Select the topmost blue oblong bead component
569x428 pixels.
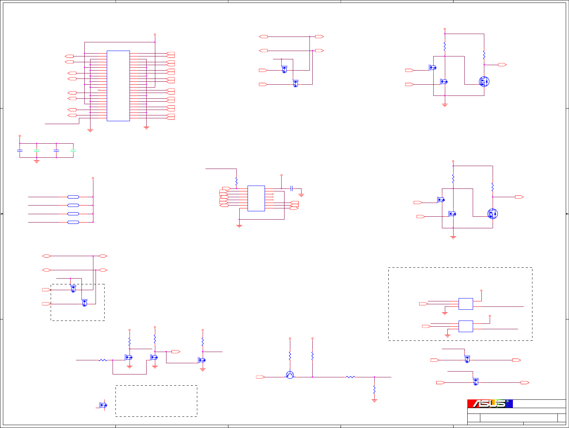pos(73,197)
